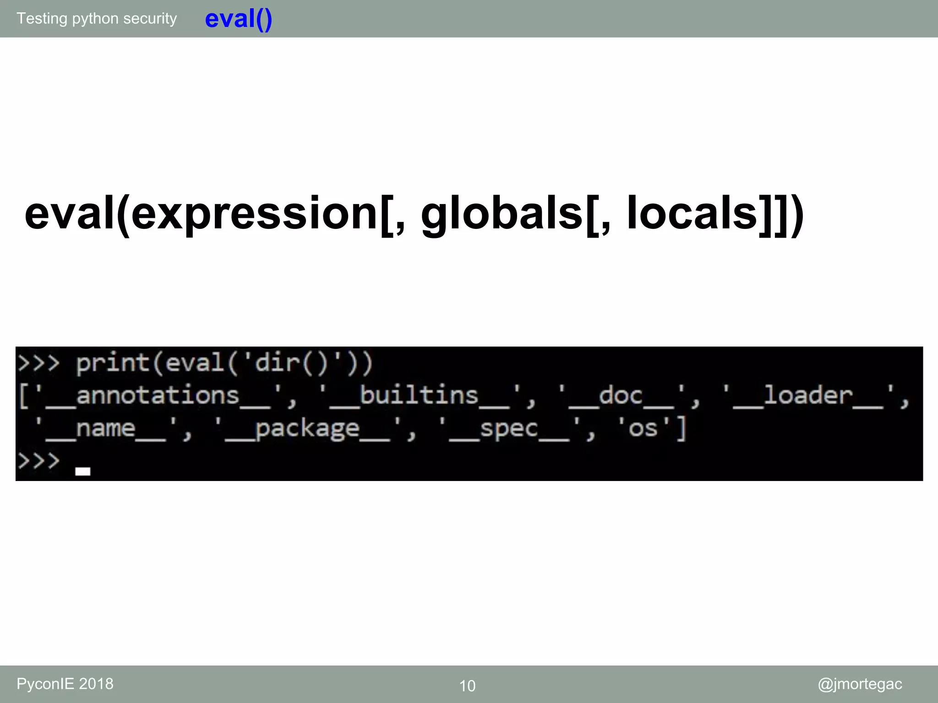This screenshot has height=703, width=938.
Task: Click the 'Testing python security' header text
Action: tap(97, 19)
